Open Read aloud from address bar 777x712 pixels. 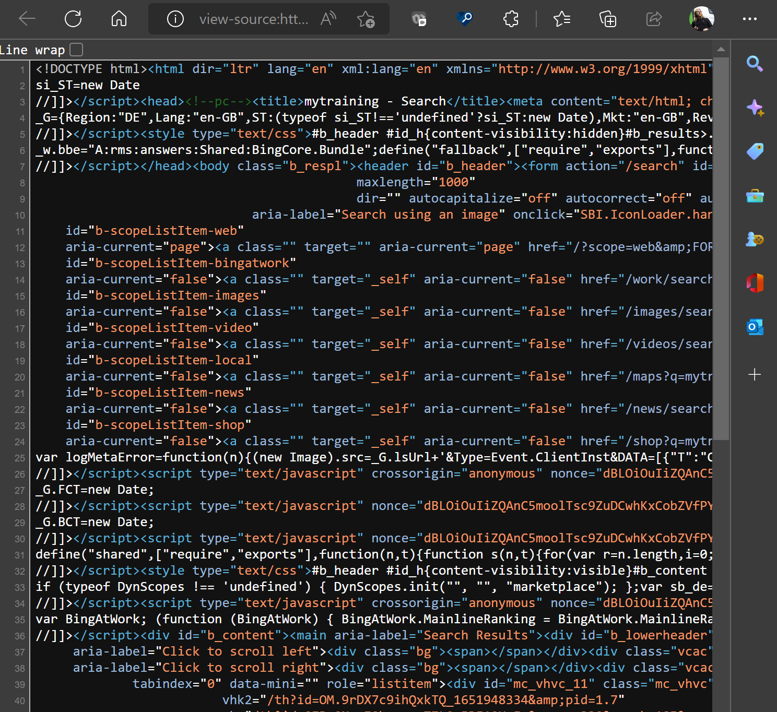(x=328, y=19)
